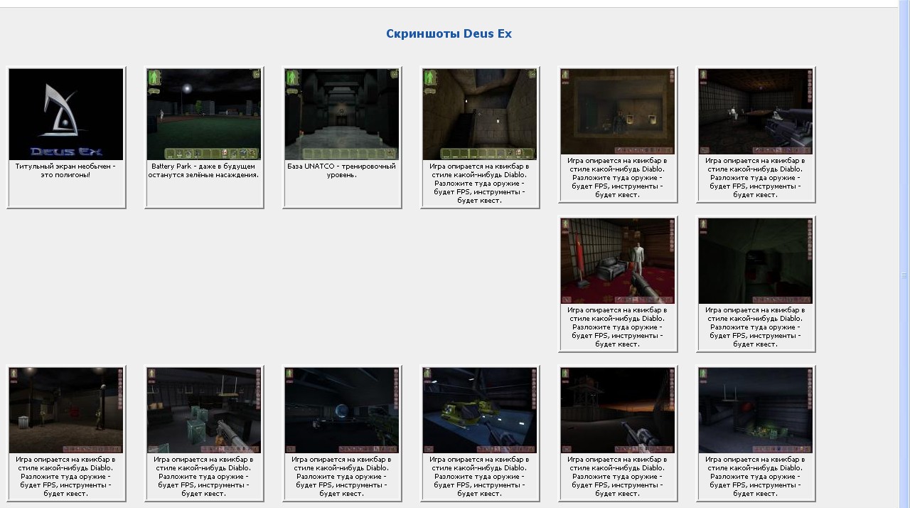Open the Battery Park night screenshot
The height and width of the screenshot is (508, 910).
pyautogui.click(x=204, y=115)
